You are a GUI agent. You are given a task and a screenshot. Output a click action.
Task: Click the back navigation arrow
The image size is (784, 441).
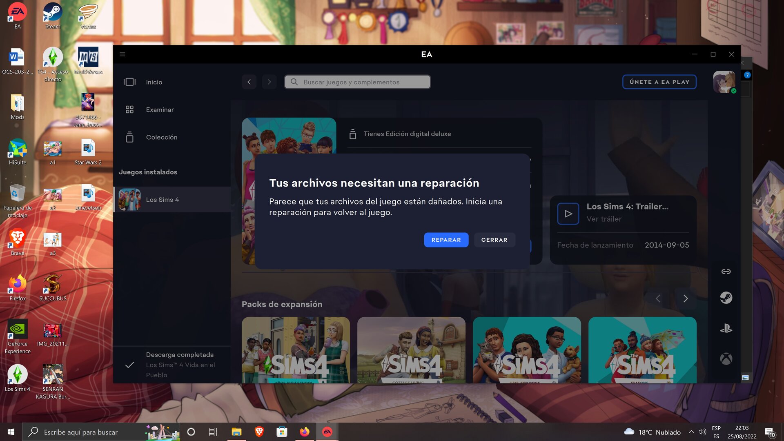(249, 82)
